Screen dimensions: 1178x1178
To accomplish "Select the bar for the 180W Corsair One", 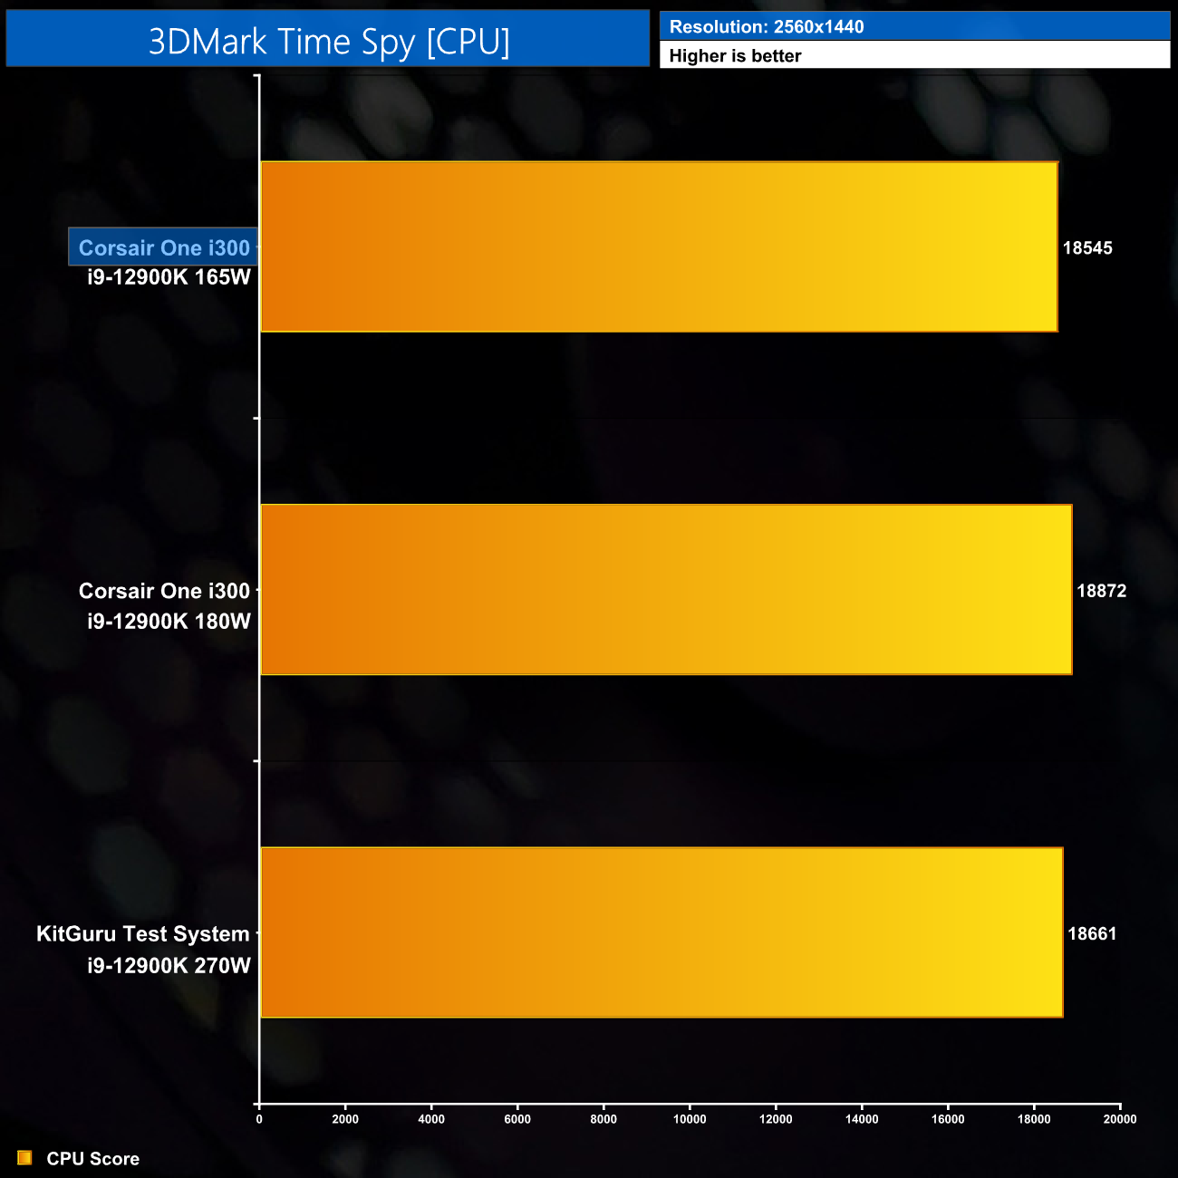I will click(x=666, y=589).
